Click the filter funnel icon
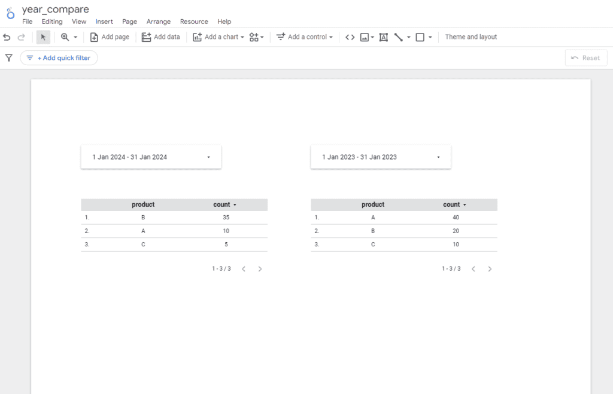This screenshot has width=613, height=394. [x=9, y=58]
